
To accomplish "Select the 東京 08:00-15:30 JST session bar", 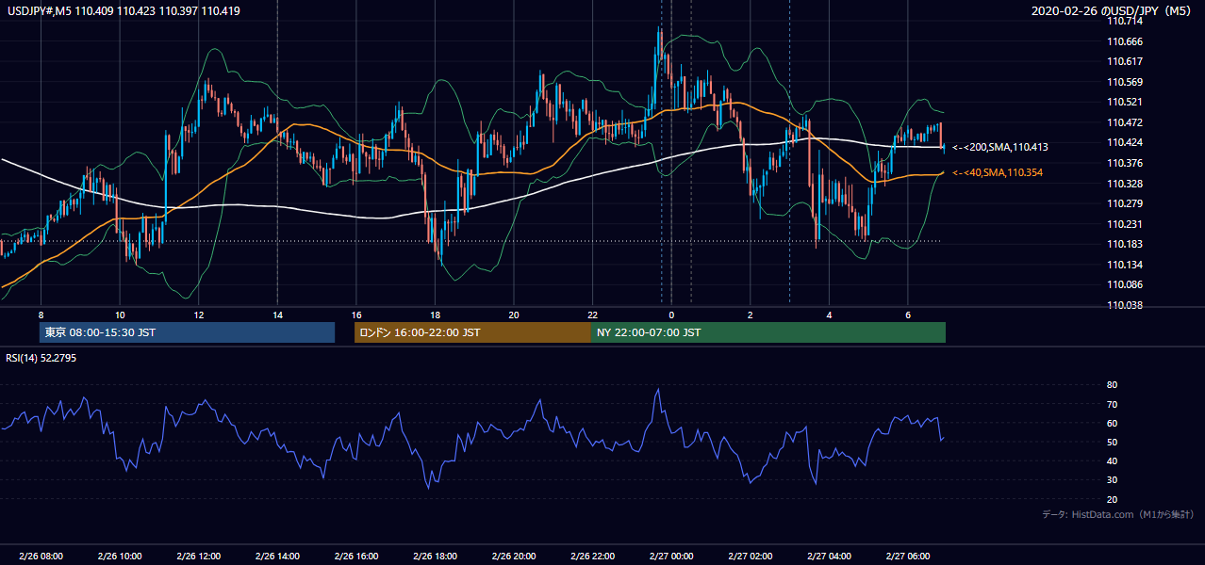I will [187, 332].
